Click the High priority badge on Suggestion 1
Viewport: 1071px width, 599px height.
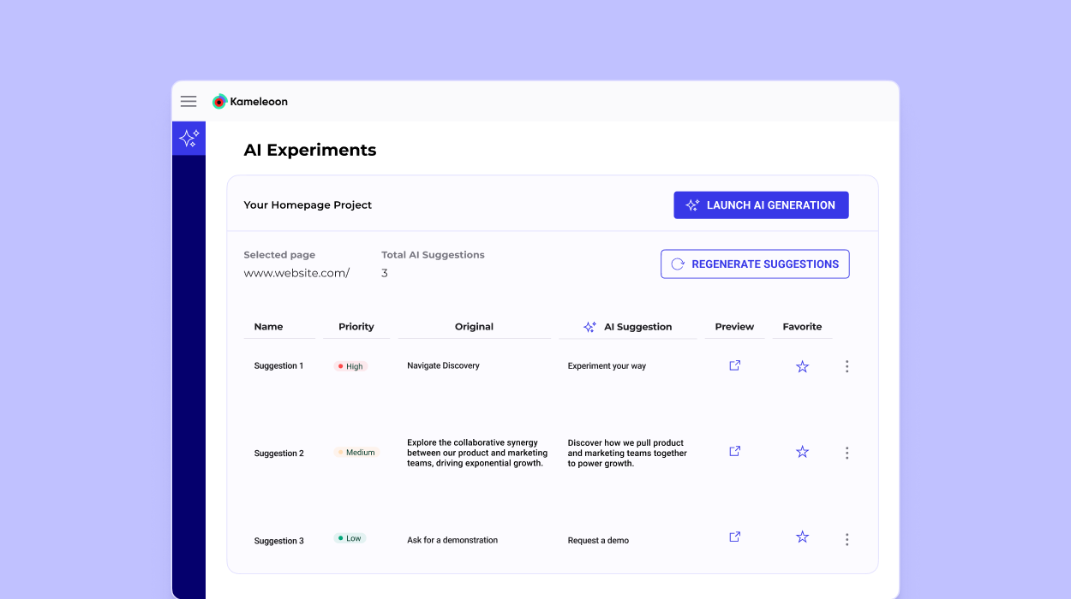tap(349, 365)
